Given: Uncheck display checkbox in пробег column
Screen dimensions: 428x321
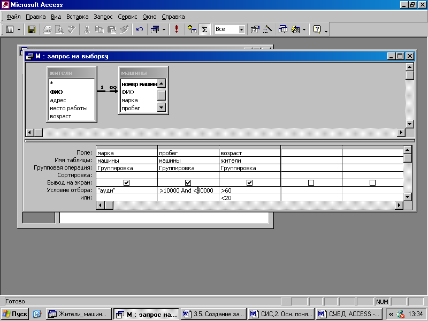Looking at the screenshot, I should pyautogui.click(x=188, y=182).
